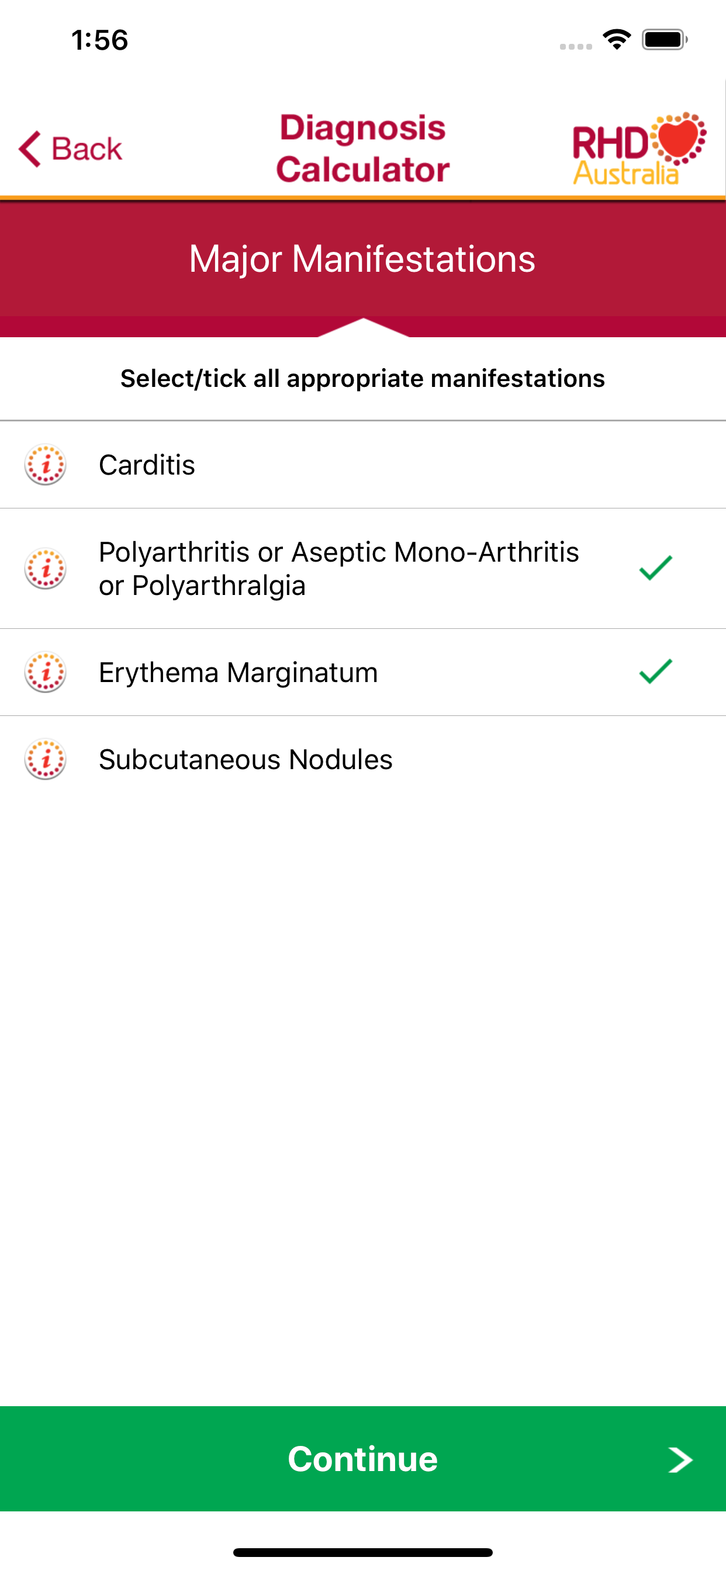Show info icon for Polyarthritis row
The image size is (726, 1571).
45,569
